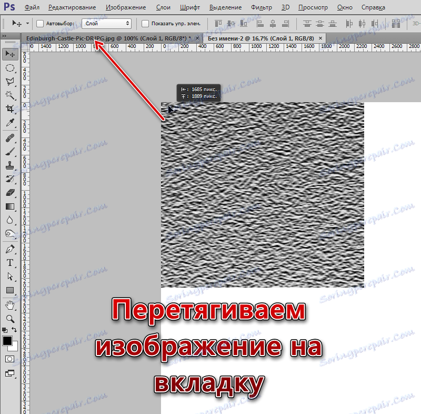The height and width of the screenshot is (414, 421).
Task: Click the distribute right edges icon
Action: (x=375, y=24)
